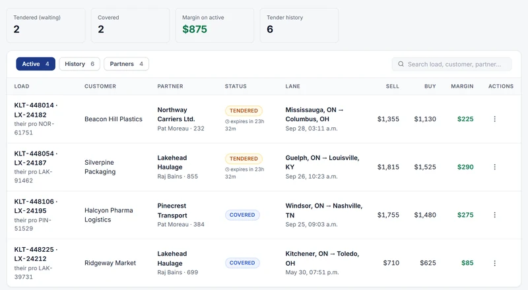Select customer Halcyon Pharma Logistics

tap(109, 215)
